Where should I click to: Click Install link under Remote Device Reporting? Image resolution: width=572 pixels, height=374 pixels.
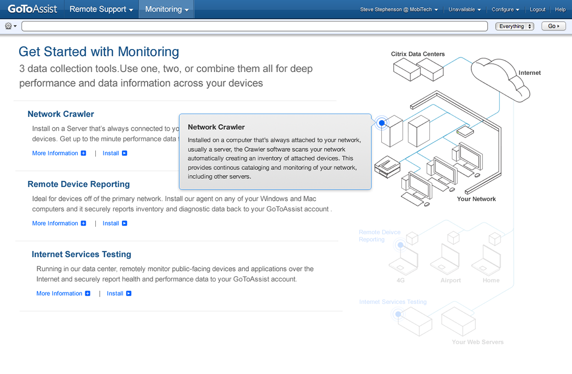coord(111,223)
